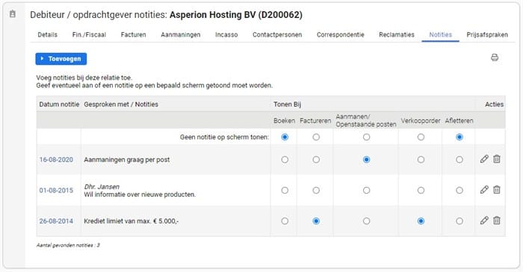Go to the Reclamaties tab
Screen dimensions: 523x272
coord(397,34)
